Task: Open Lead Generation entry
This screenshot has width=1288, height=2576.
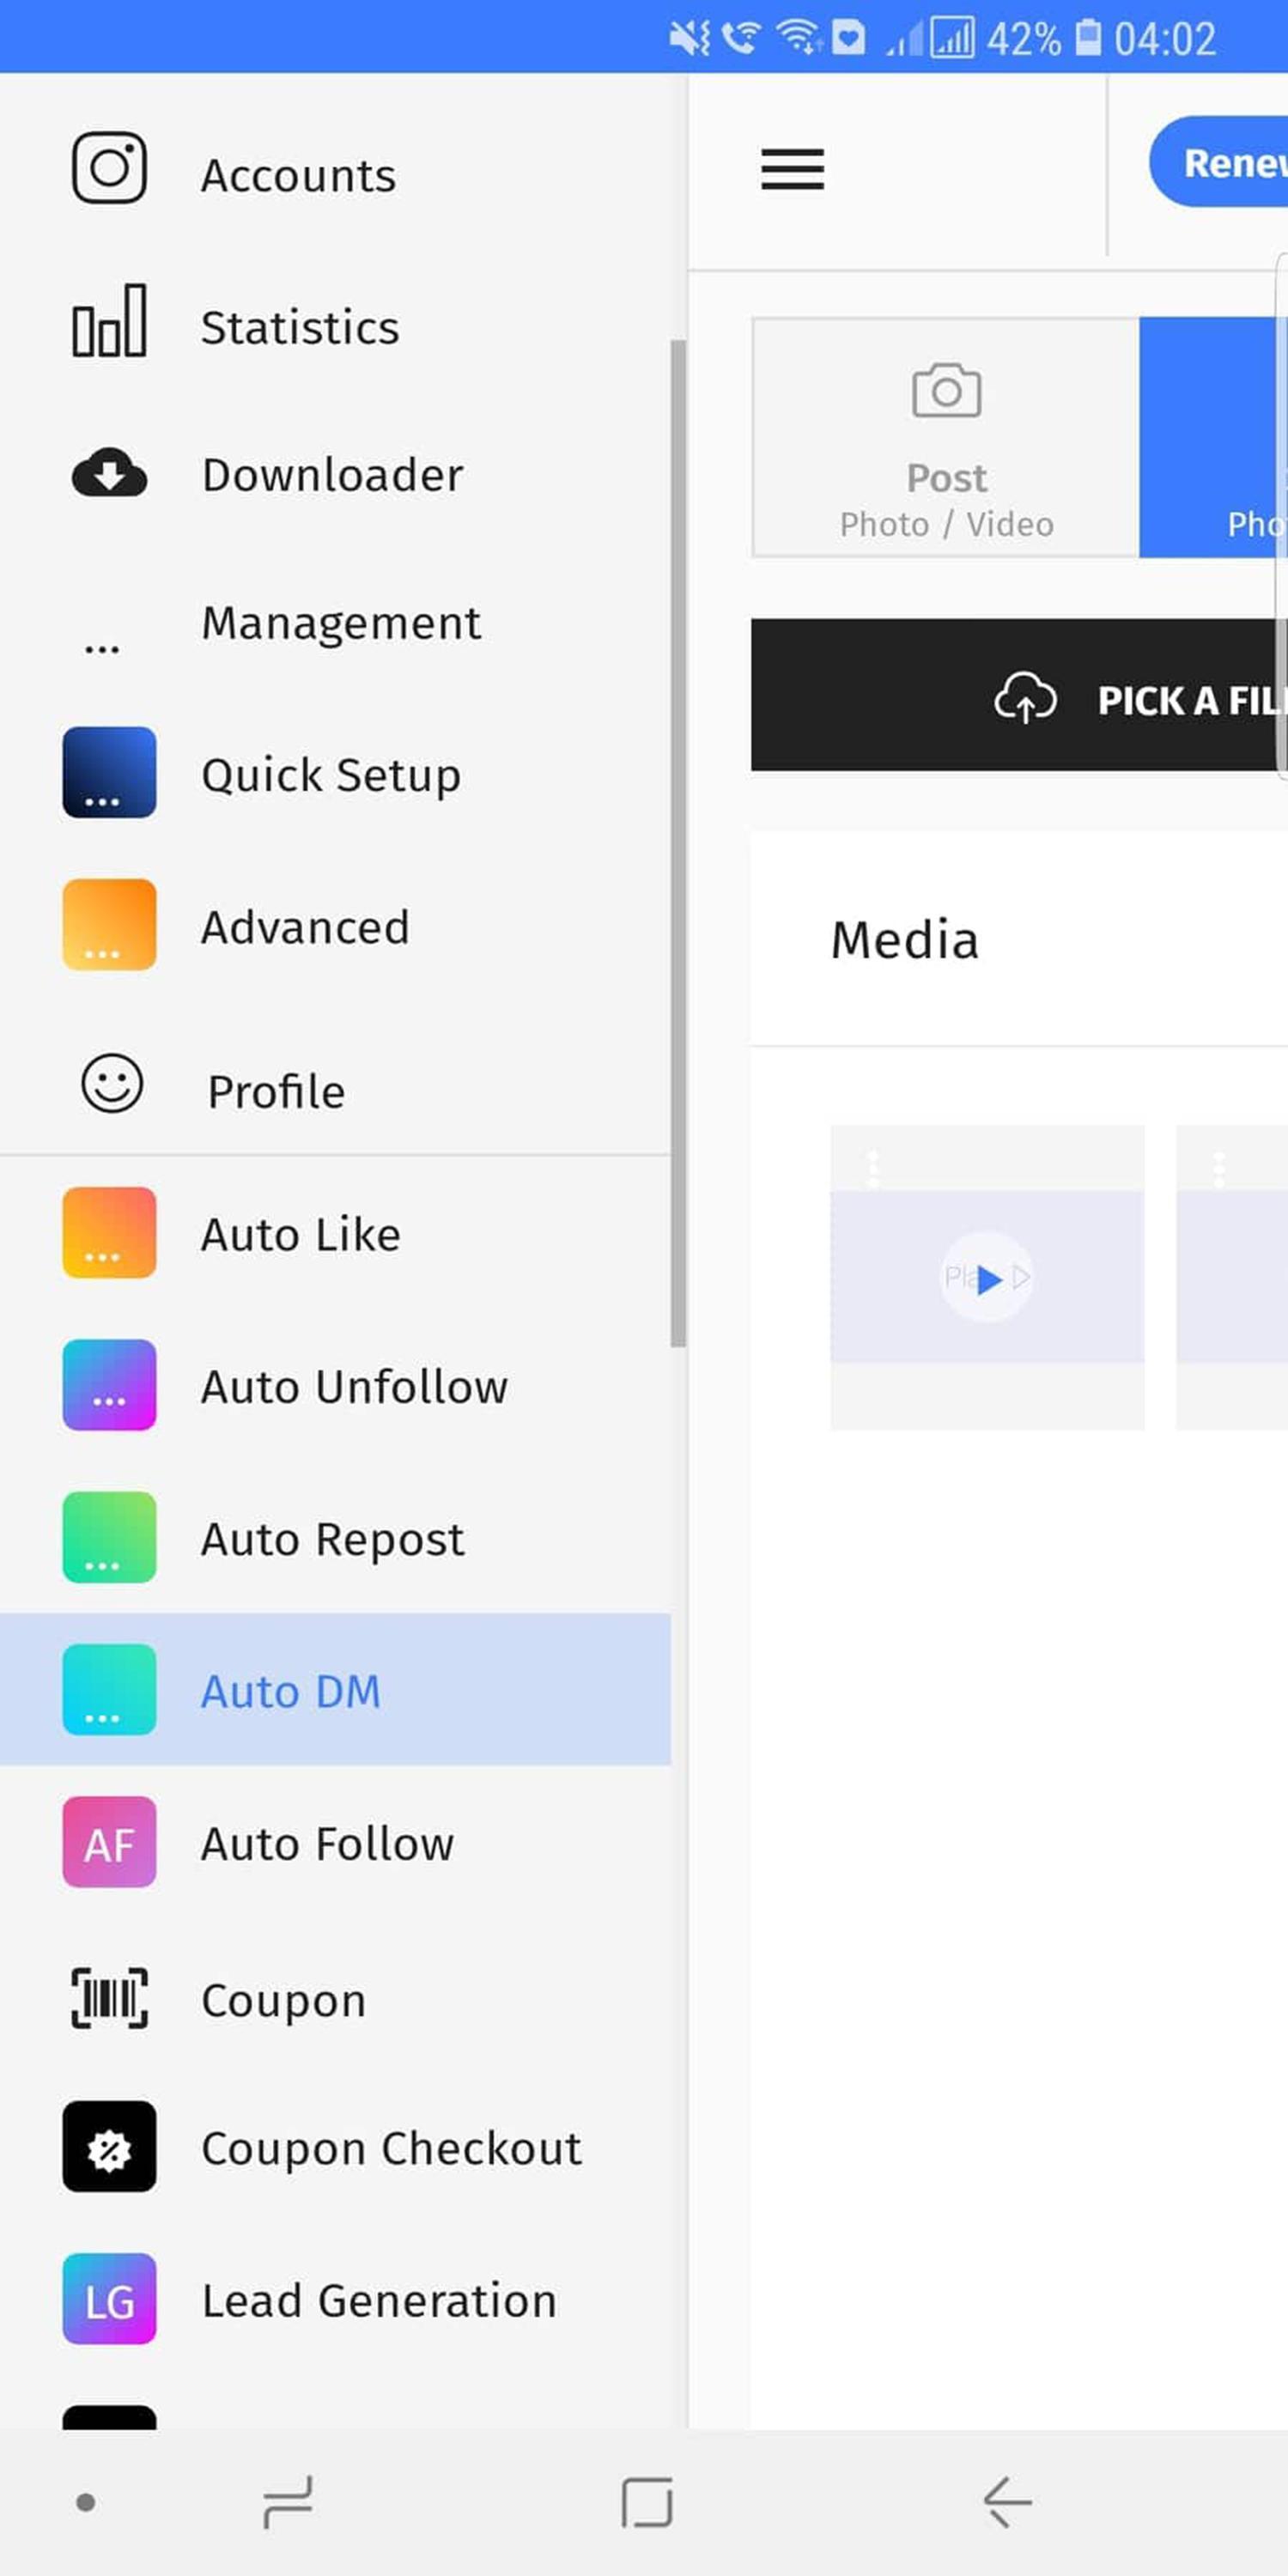Action: pos(335,2299)
